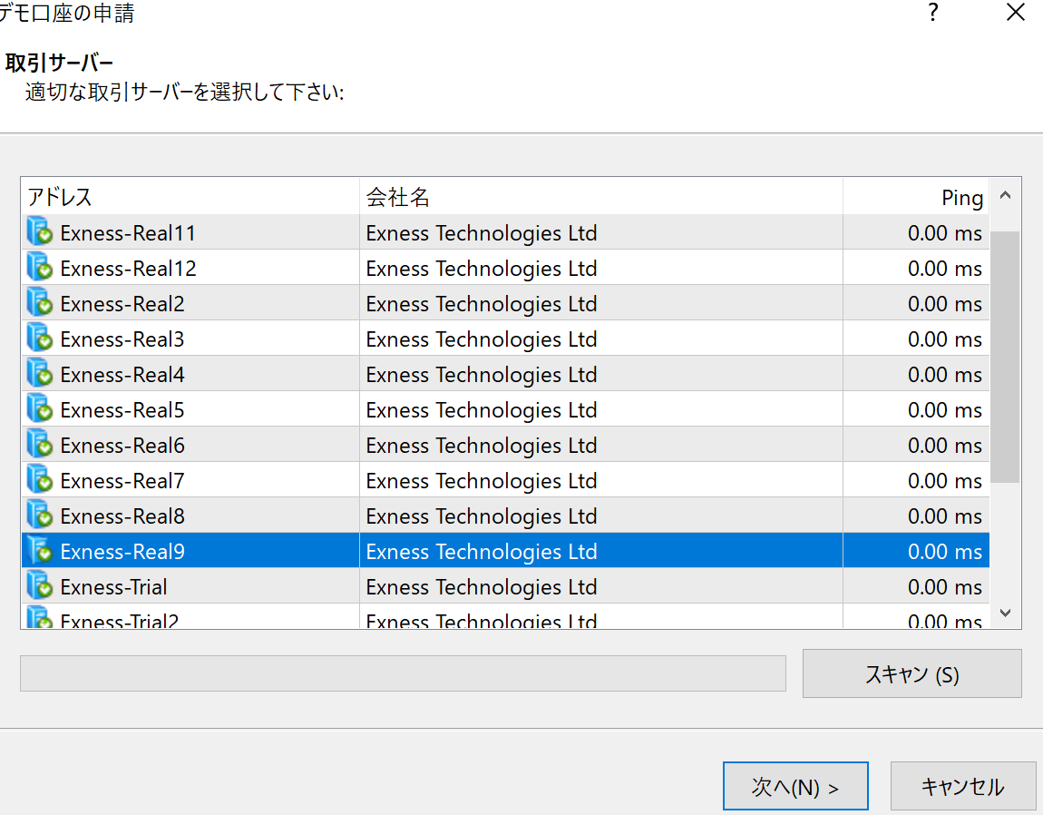Open help with the question mark button
The height and width of the screenshot is (815, 1043).
click(x=933, y=12)
